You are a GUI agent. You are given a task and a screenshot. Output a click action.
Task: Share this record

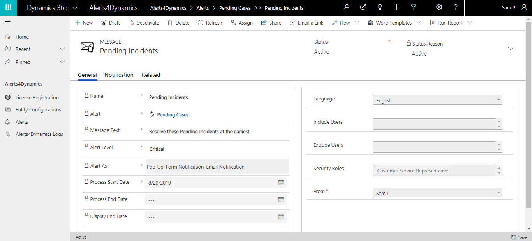[x=271, y=23]
